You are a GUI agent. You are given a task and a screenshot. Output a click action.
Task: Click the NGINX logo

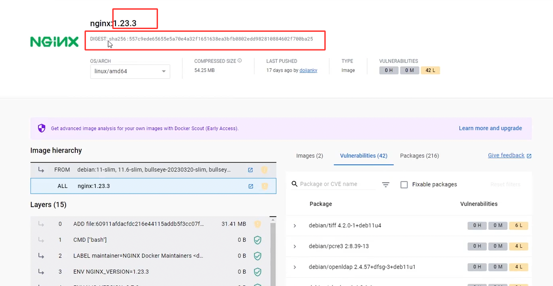point(55,42)
